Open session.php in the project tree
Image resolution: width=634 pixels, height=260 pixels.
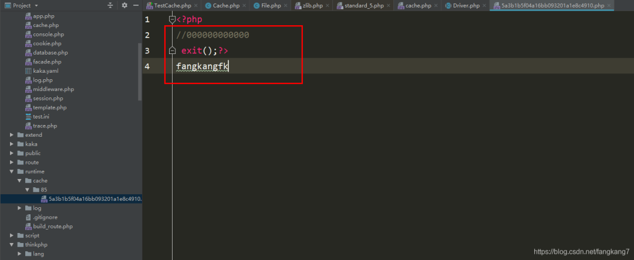point(48,98)
